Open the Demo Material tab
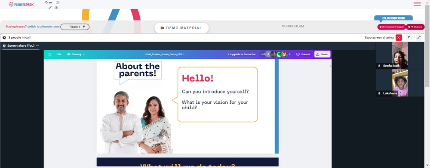Viewport: 430px width, 168px height. [181, 28]
